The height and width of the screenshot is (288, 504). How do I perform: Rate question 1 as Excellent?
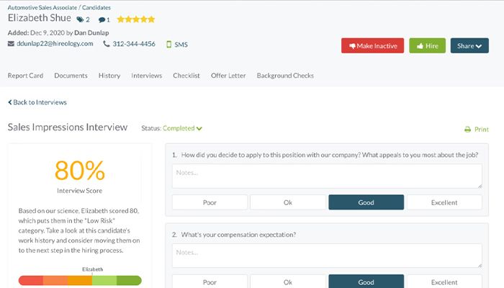[x=444, y=202]
